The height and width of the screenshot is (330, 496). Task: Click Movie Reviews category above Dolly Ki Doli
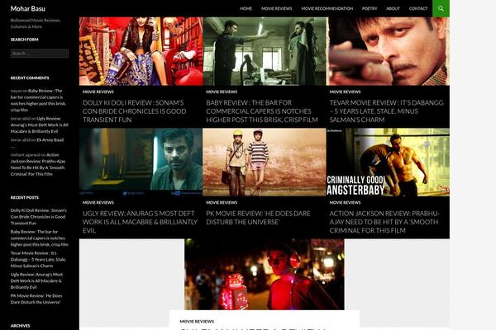(x=98, y=92)
